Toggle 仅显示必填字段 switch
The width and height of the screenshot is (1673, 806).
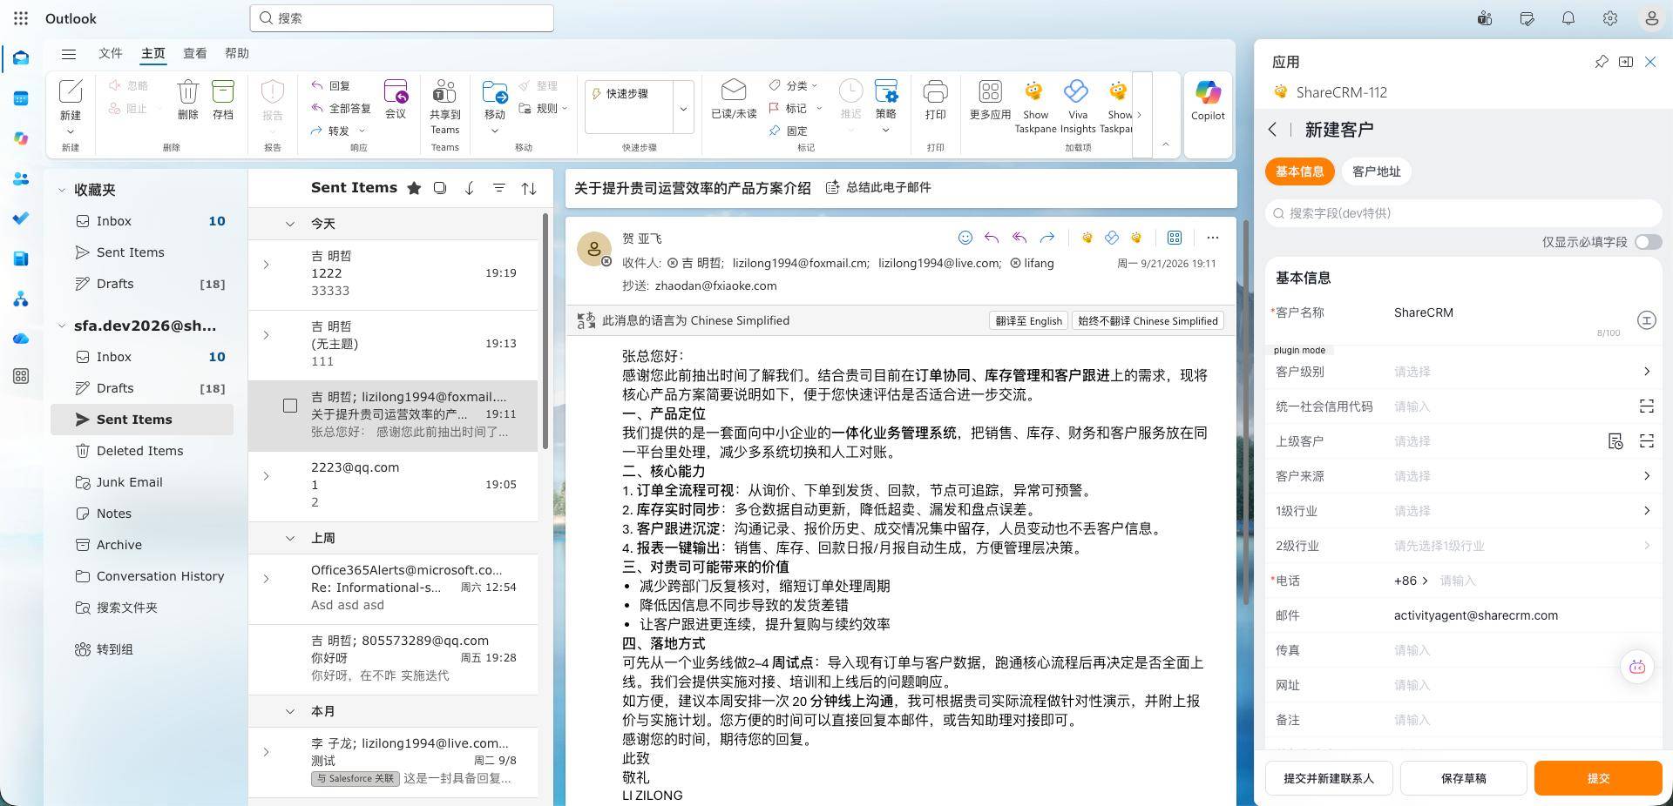1648,242
